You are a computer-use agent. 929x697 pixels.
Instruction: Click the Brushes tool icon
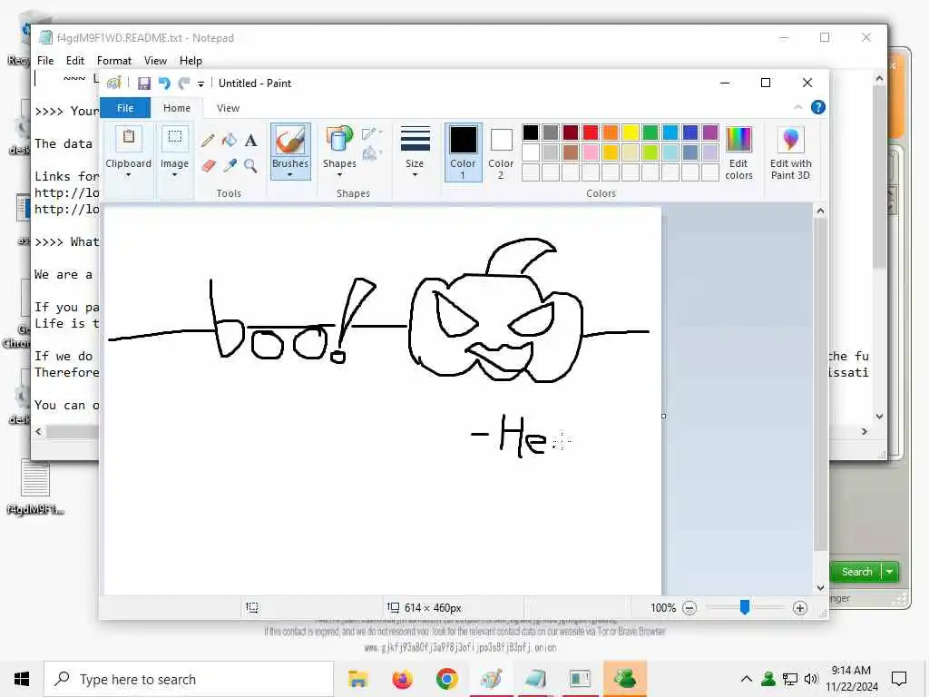pyautogui.click(x=290, y=140)
